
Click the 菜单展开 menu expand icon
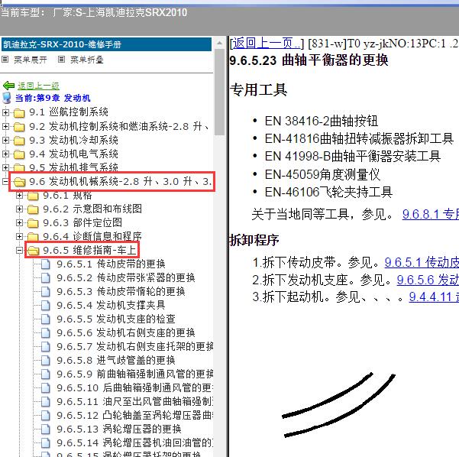(5, 60)
